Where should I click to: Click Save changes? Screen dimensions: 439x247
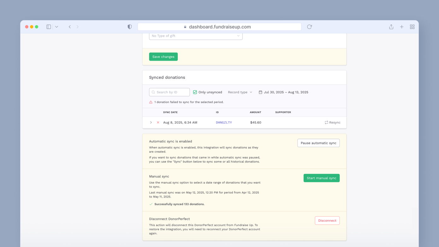pos(163,57)
